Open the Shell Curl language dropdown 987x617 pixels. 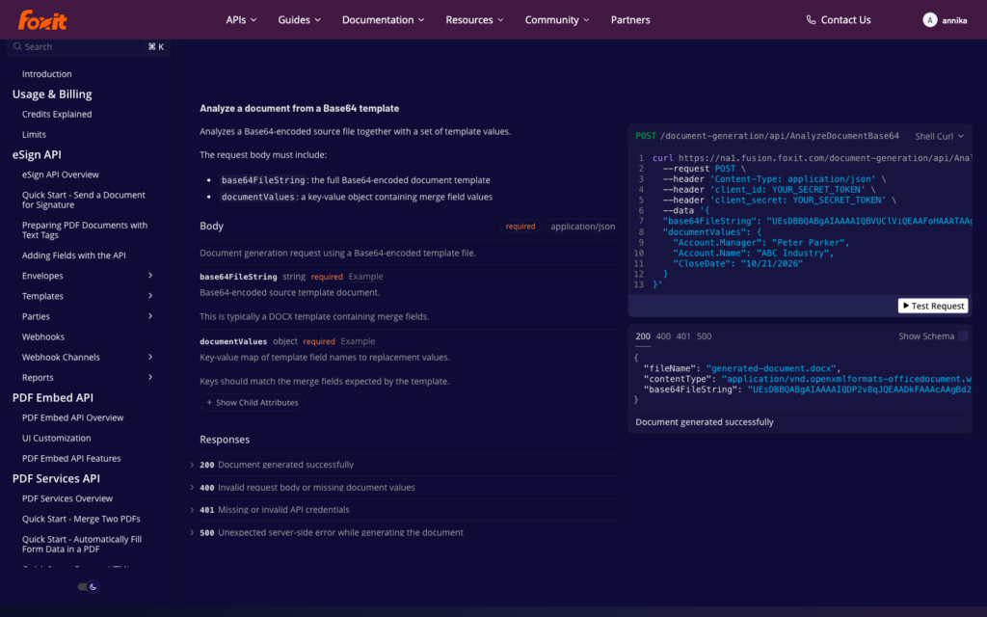(939, 136)
